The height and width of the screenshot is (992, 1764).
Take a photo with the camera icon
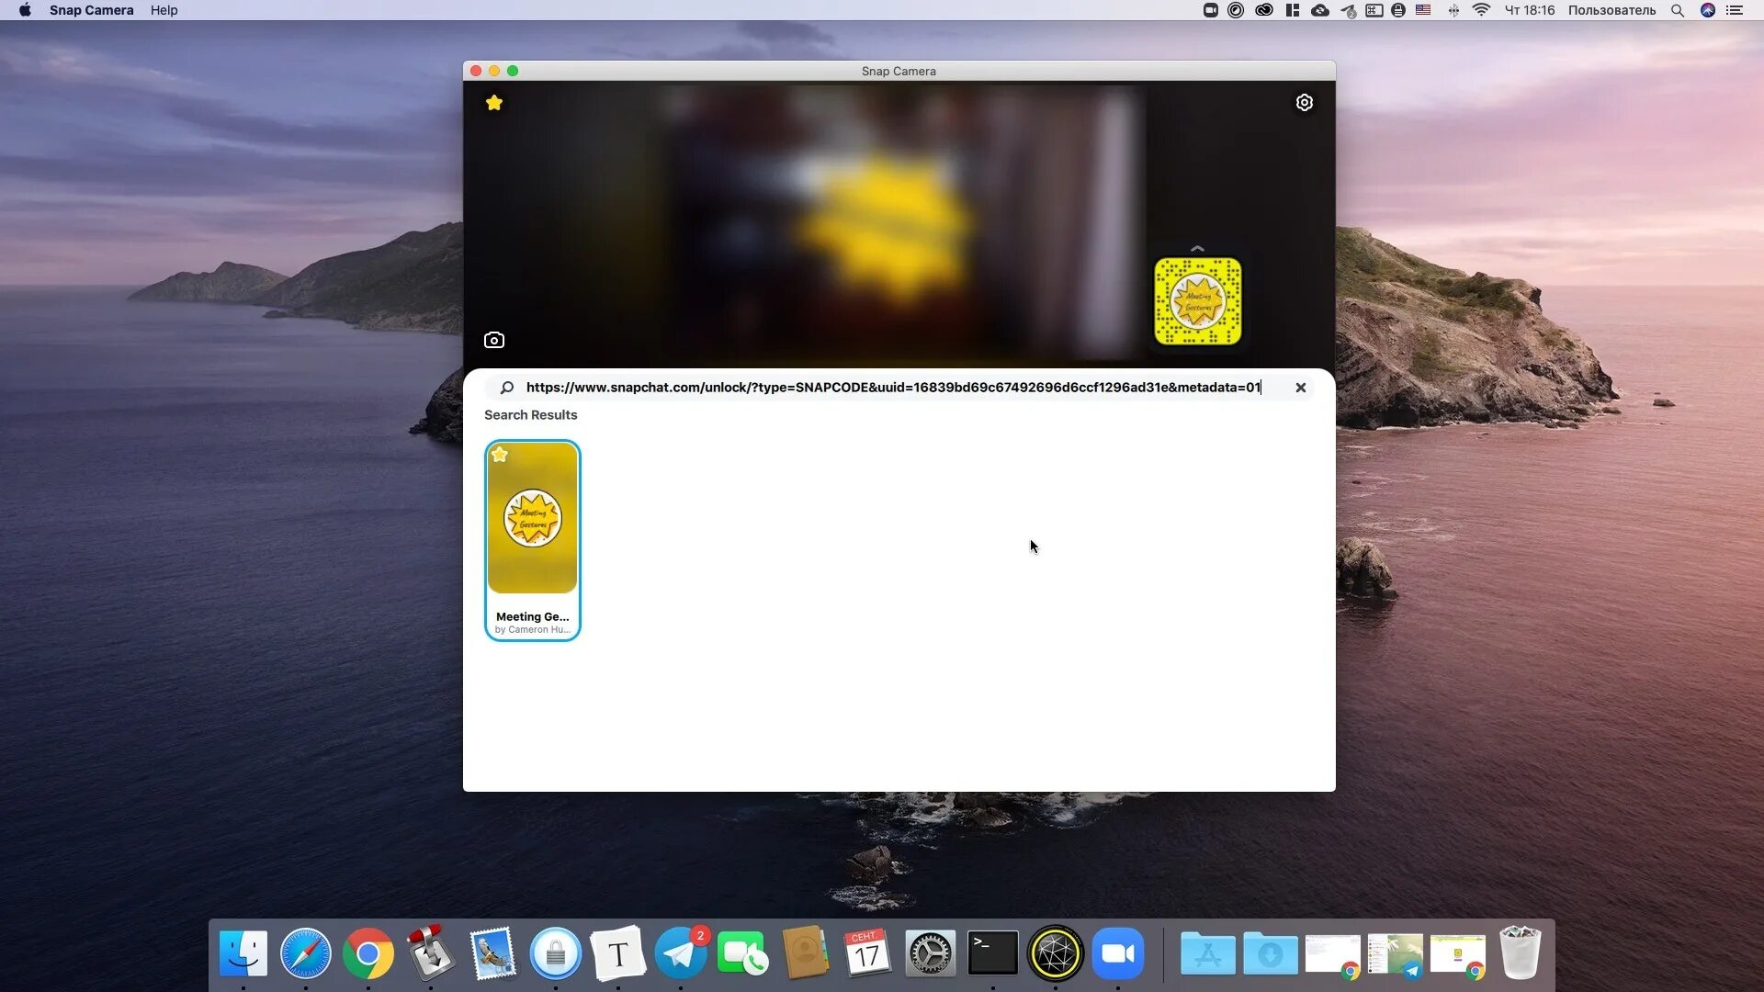coord(494,341)
